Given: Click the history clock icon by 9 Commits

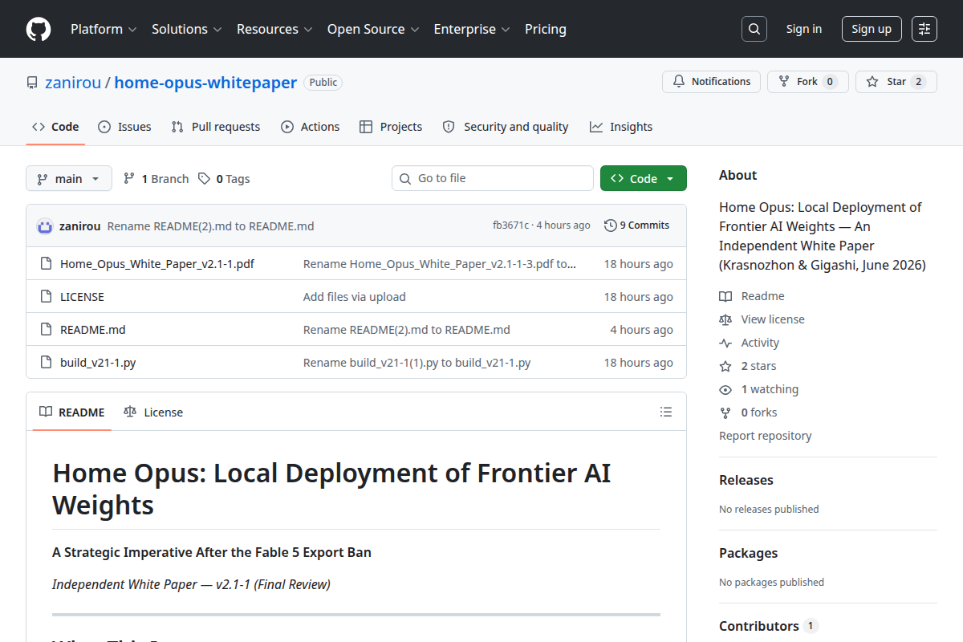Looking at the screenshot, I should [x=611, y=226].
